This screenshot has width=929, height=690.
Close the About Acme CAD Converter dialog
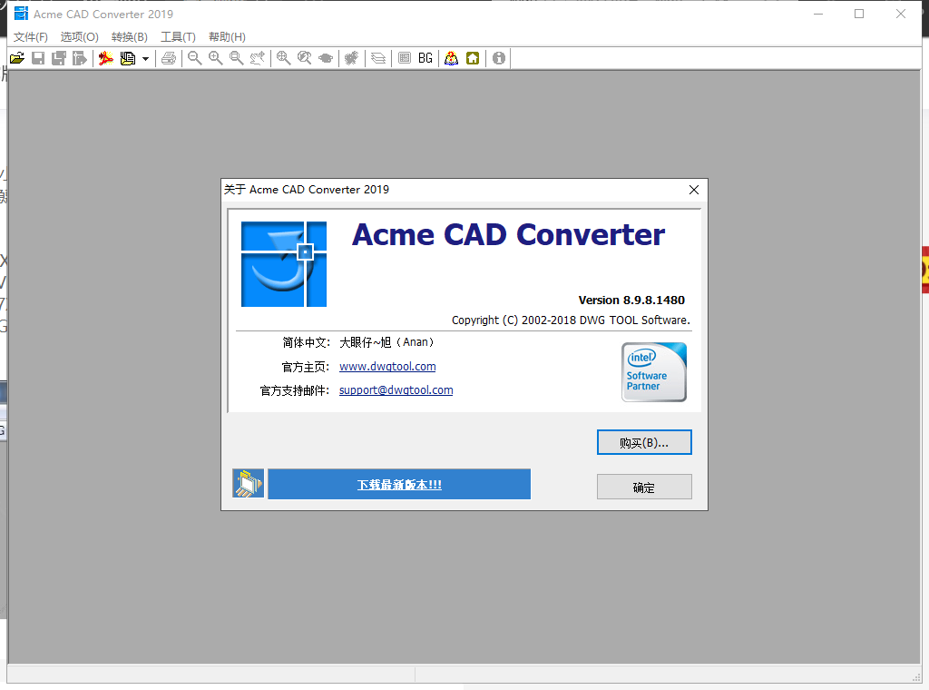click(x=694, y=190)
